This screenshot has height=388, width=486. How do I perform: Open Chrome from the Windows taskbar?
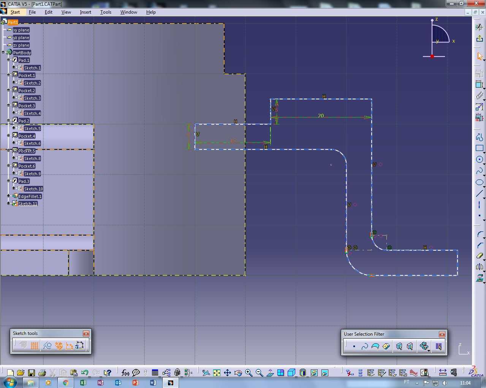pyautogui.click(x=65, y=383)
